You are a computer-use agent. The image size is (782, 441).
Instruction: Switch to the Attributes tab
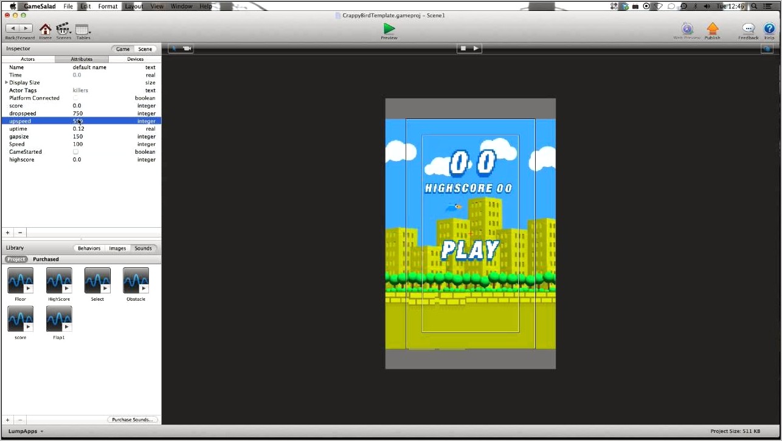81,59
